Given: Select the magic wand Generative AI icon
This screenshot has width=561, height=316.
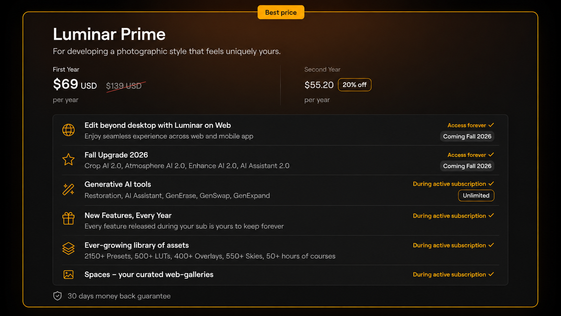Looking at the screenshot, I should [68, 189].
